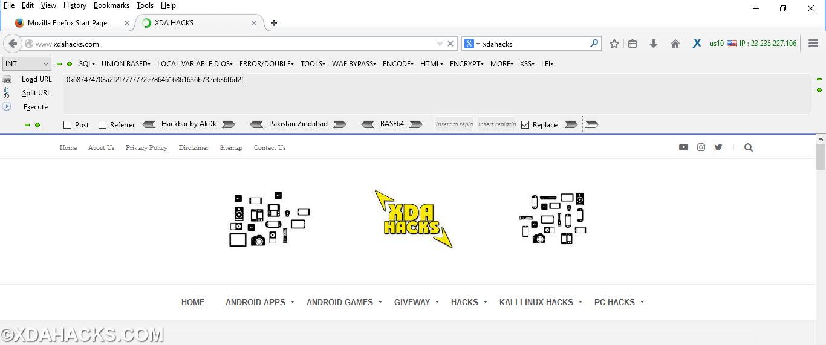The width and height of the screenshot is (826, 345).
Task: Click the left arrow beside Pakistan Zindabad
Action: pyautogui.click(x=256, y=124)
